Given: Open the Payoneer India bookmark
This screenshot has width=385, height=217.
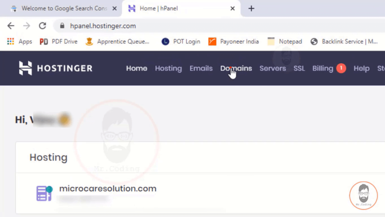Looking at the screenshot, I should (x=233, y=41).
